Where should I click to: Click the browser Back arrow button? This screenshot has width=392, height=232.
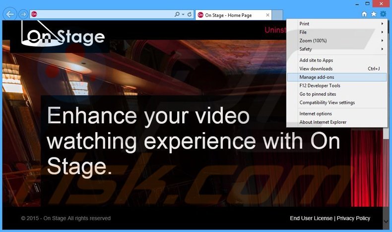pos(10,14)
